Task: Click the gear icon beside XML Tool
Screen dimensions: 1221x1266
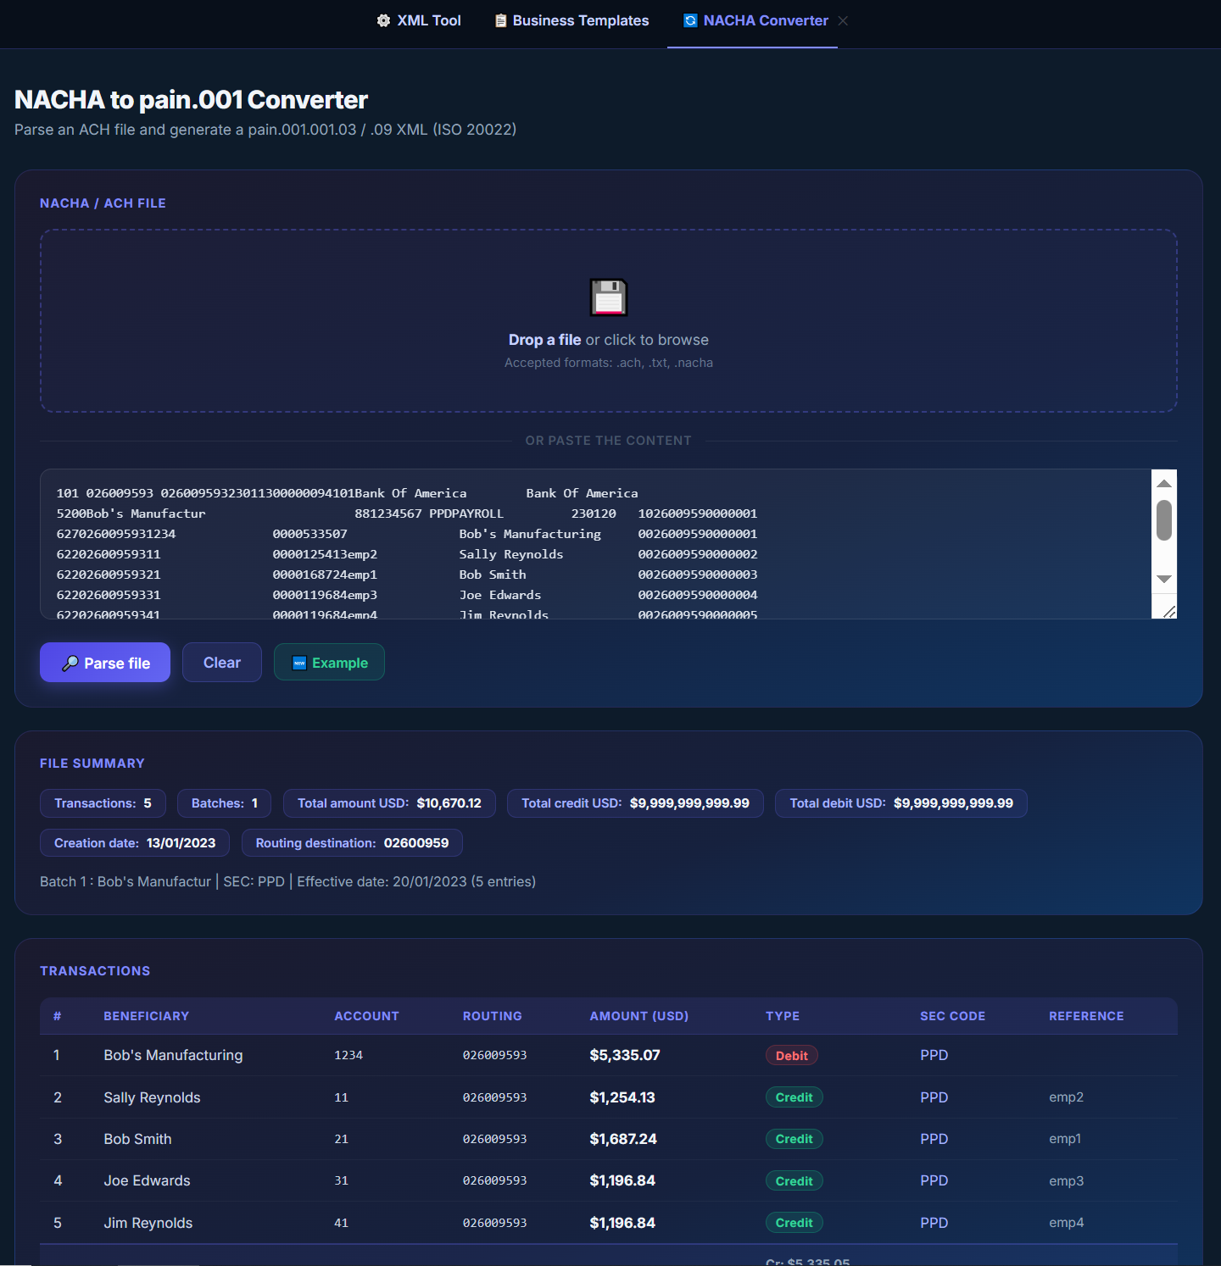Action: (383, 19)
